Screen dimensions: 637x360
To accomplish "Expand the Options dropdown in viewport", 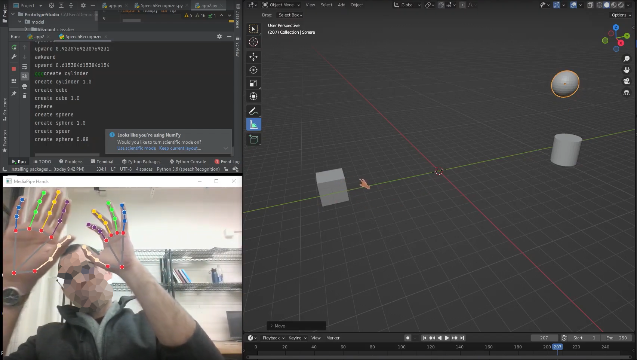I will 621,15.
